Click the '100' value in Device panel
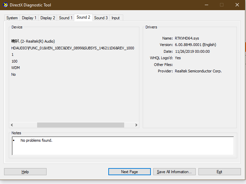The height and width of the screenshot is (184, 246). pyautogui.click(x=15, y=61)
